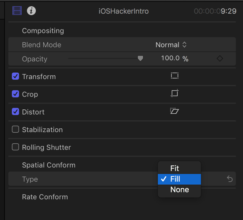Disable the Crop checkbox
The image size is (243, 220).
(15, 94)
